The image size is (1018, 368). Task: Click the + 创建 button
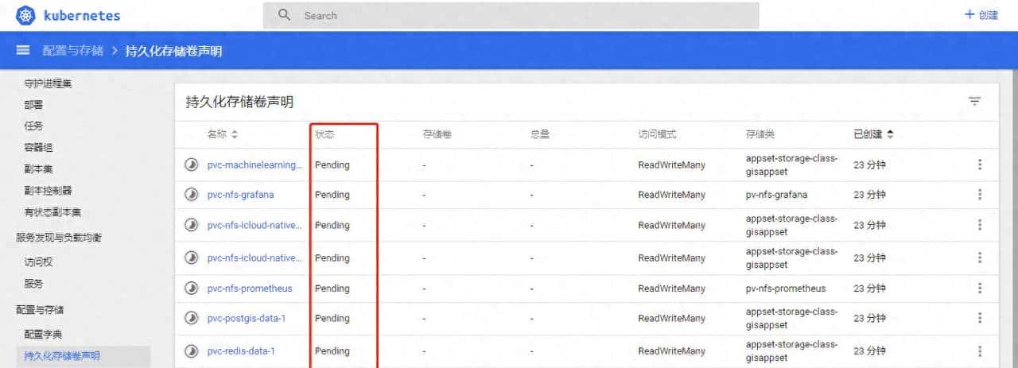tap(981, 15)
